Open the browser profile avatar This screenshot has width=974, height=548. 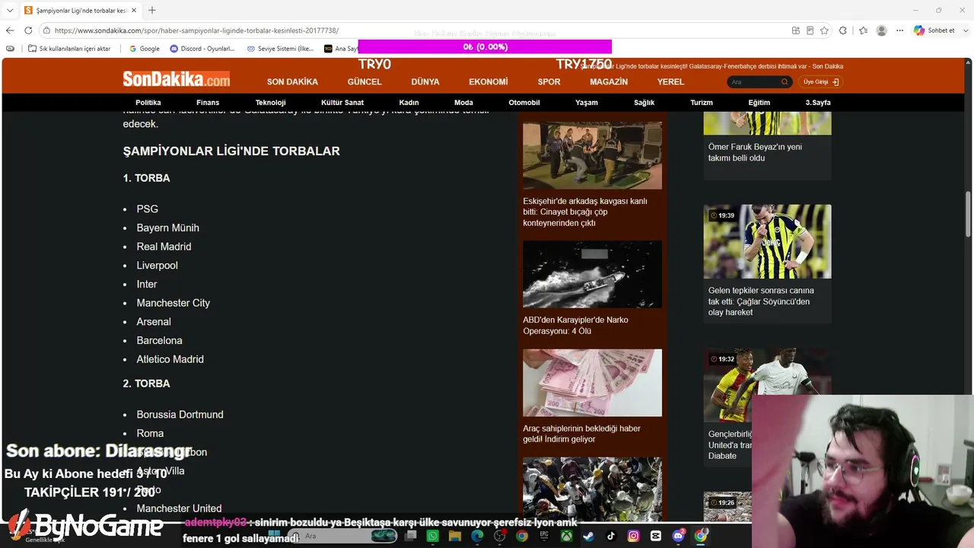click(881, 30)
